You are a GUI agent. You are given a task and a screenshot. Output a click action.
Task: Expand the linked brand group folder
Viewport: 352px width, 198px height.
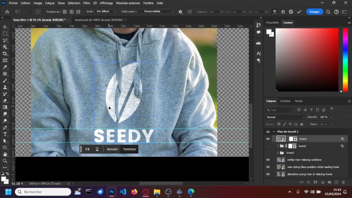point(278,146)
